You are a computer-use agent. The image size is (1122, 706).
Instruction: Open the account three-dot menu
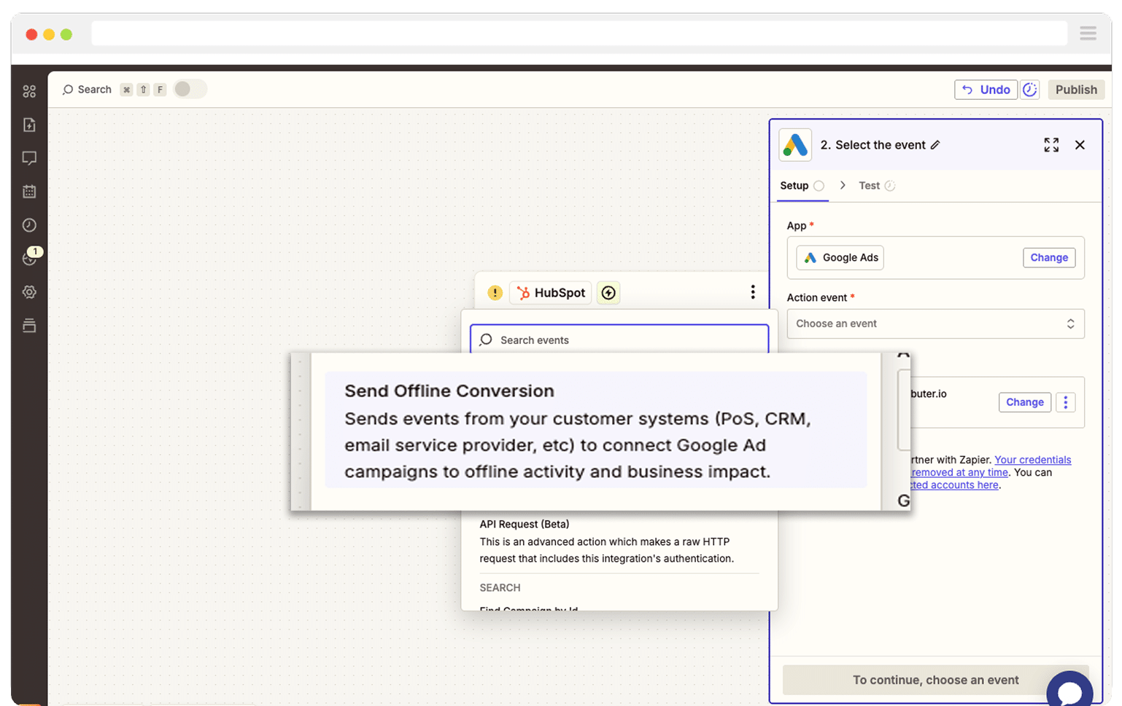coord(1066,402)
